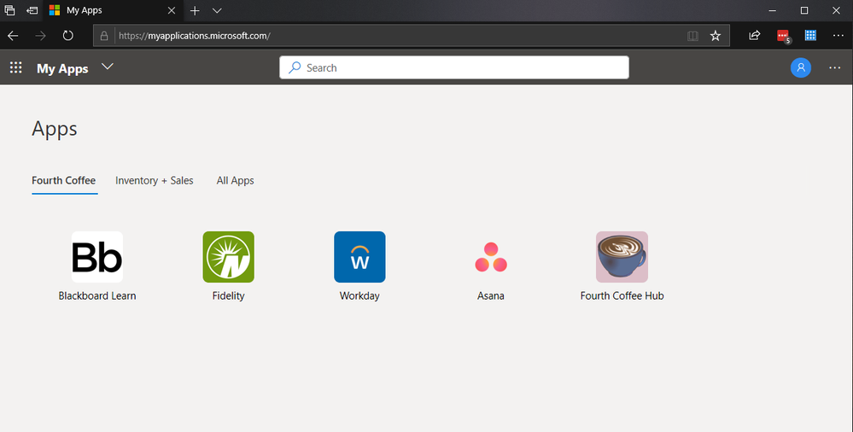
Task: Switch to the Inventory + Sales tab
Action: pos(154,181)
